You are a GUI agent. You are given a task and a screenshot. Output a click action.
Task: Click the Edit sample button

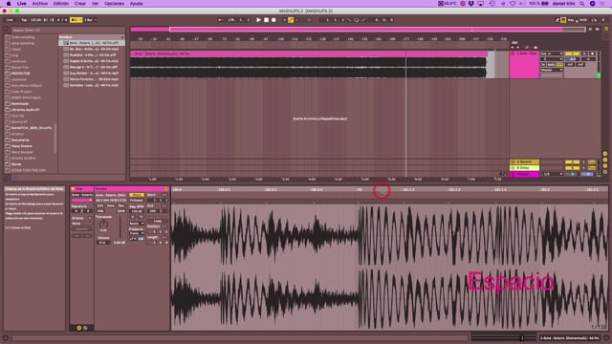(x=100, y=205)
